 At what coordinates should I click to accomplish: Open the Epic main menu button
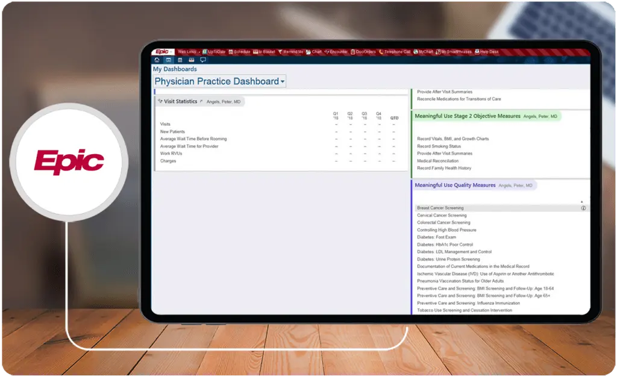[163, 52]
